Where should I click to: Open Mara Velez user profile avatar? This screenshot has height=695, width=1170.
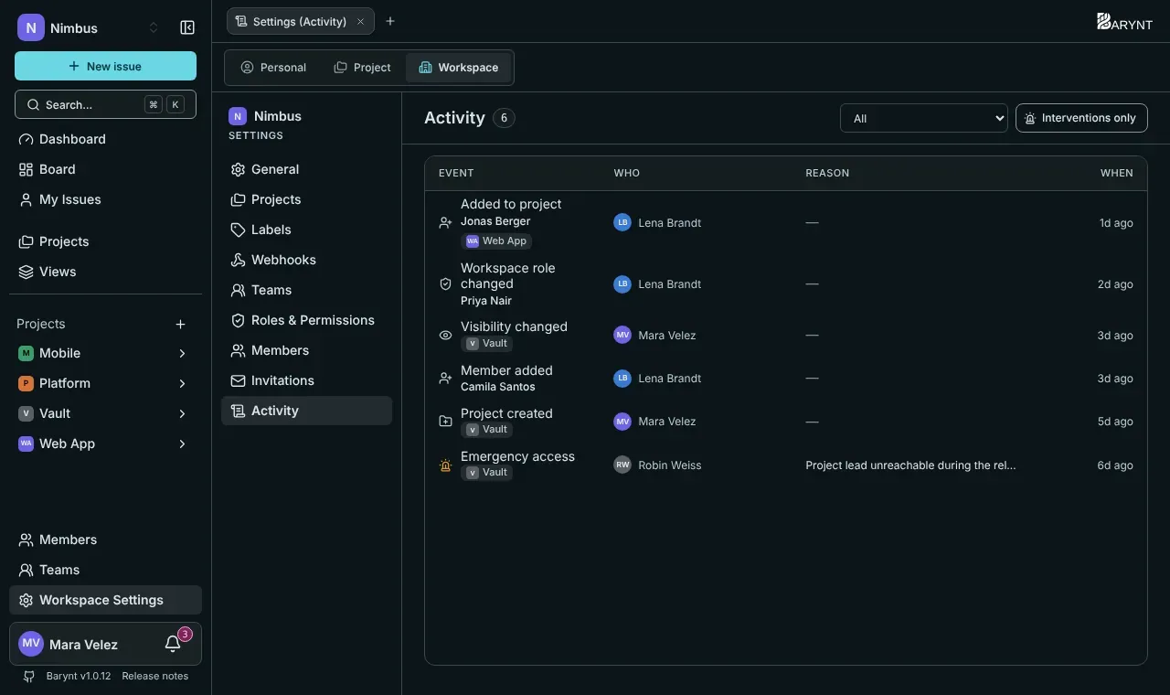pos(31,644)
